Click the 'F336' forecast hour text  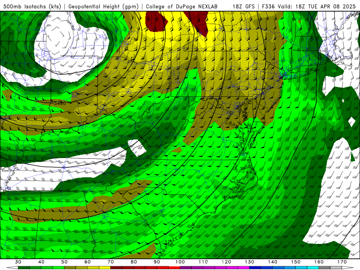click(268, 6)
